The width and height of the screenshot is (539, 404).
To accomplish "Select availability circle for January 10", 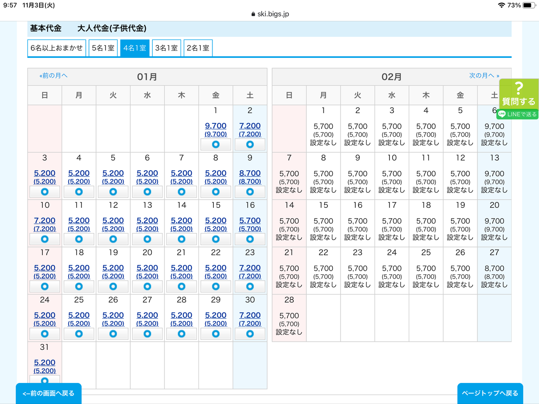I will tap(44, 239).
